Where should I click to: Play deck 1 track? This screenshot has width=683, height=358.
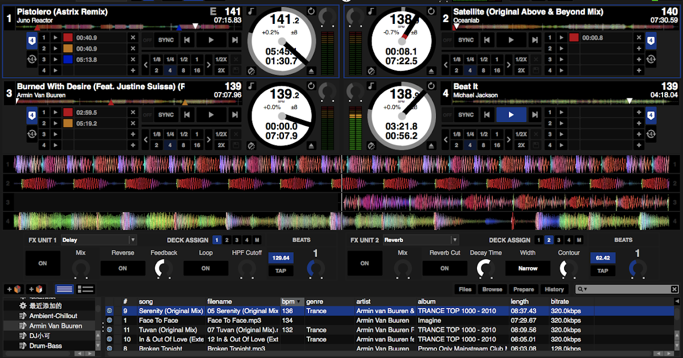pos(211,40)
